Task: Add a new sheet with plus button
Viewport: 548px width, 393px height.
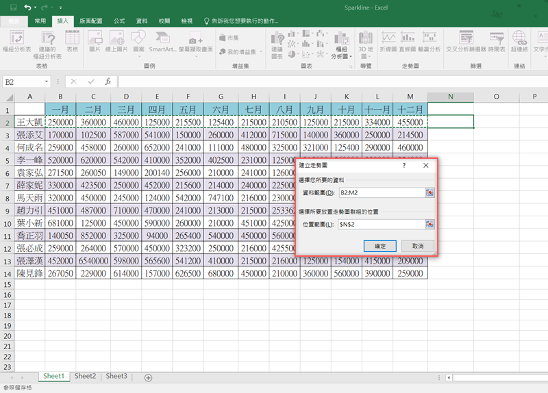Action: [x=148, y=377]
